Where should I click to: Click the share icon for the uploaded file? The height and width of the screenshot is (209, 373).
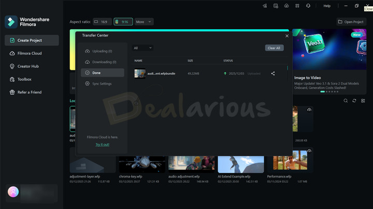click(273, 74)
